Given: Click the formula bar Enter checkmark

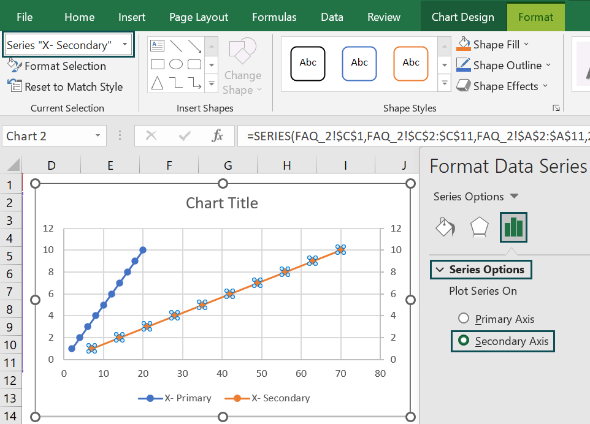Looking at the screenshot, I should pos(185,135).
